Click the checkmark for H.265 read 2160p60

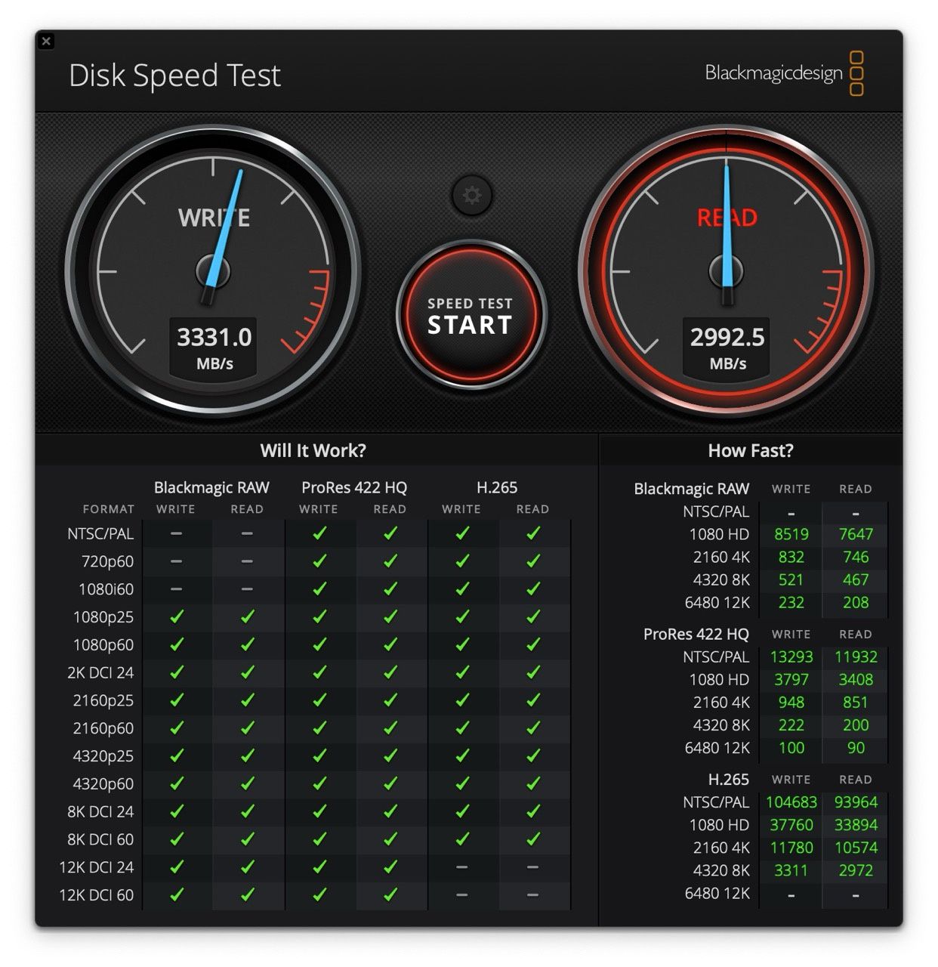pos(533,728)
